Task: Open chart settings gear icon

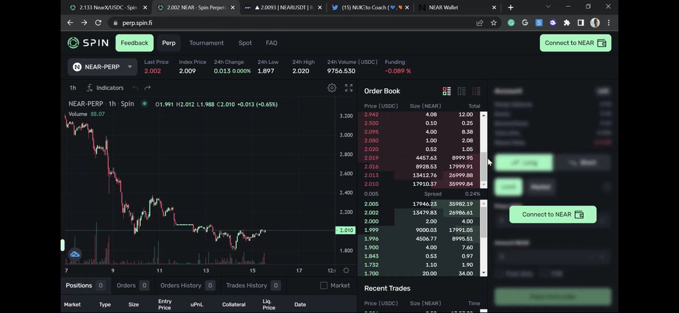Action: coord(332,88)
